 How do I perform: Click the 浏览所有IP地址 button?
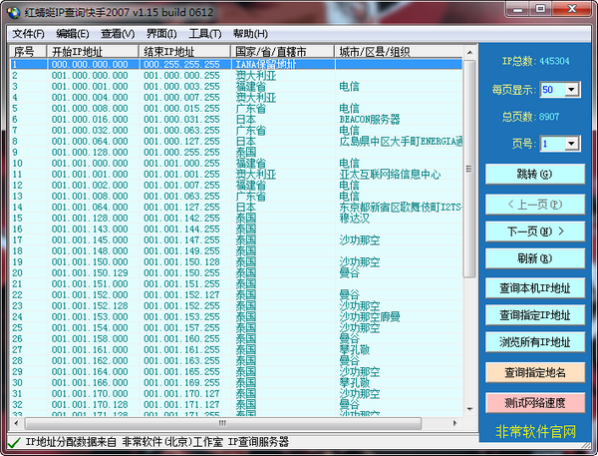[x=534, y=342]
